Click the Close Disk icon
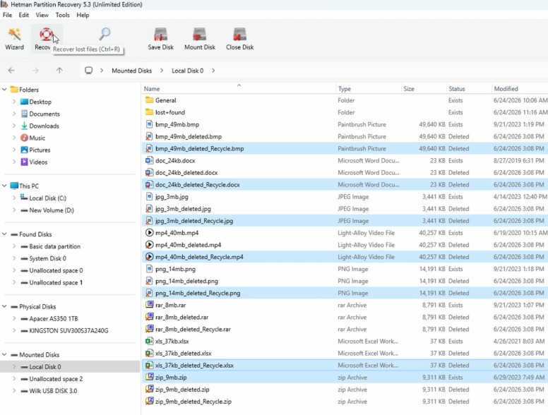Viewport: 548px width, 415px height. [240, 35]
